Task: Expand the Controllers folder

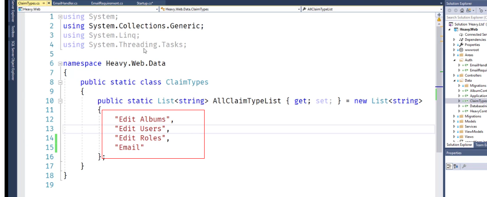Action: tap(454, 75)
